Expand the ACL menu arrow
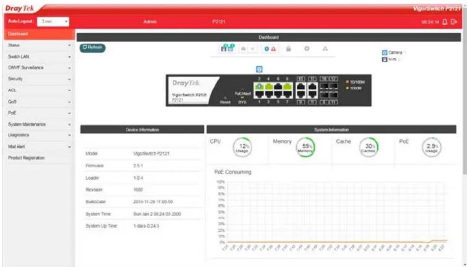The image size is (467, 267). pyautogui.click(x=69, y=91)
